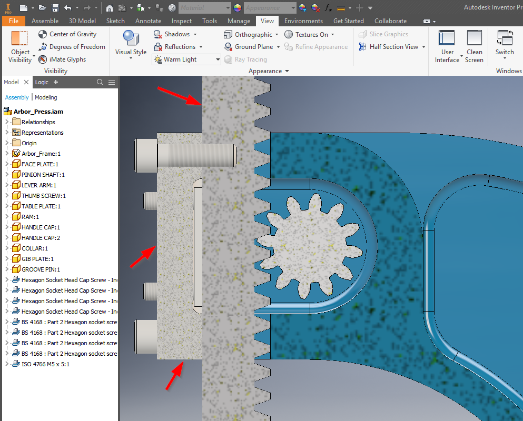Toggle Degrees of Freedom visibility
Image resolution: width=523 pixels, height=421 pixels.
(x=42, y=46)
